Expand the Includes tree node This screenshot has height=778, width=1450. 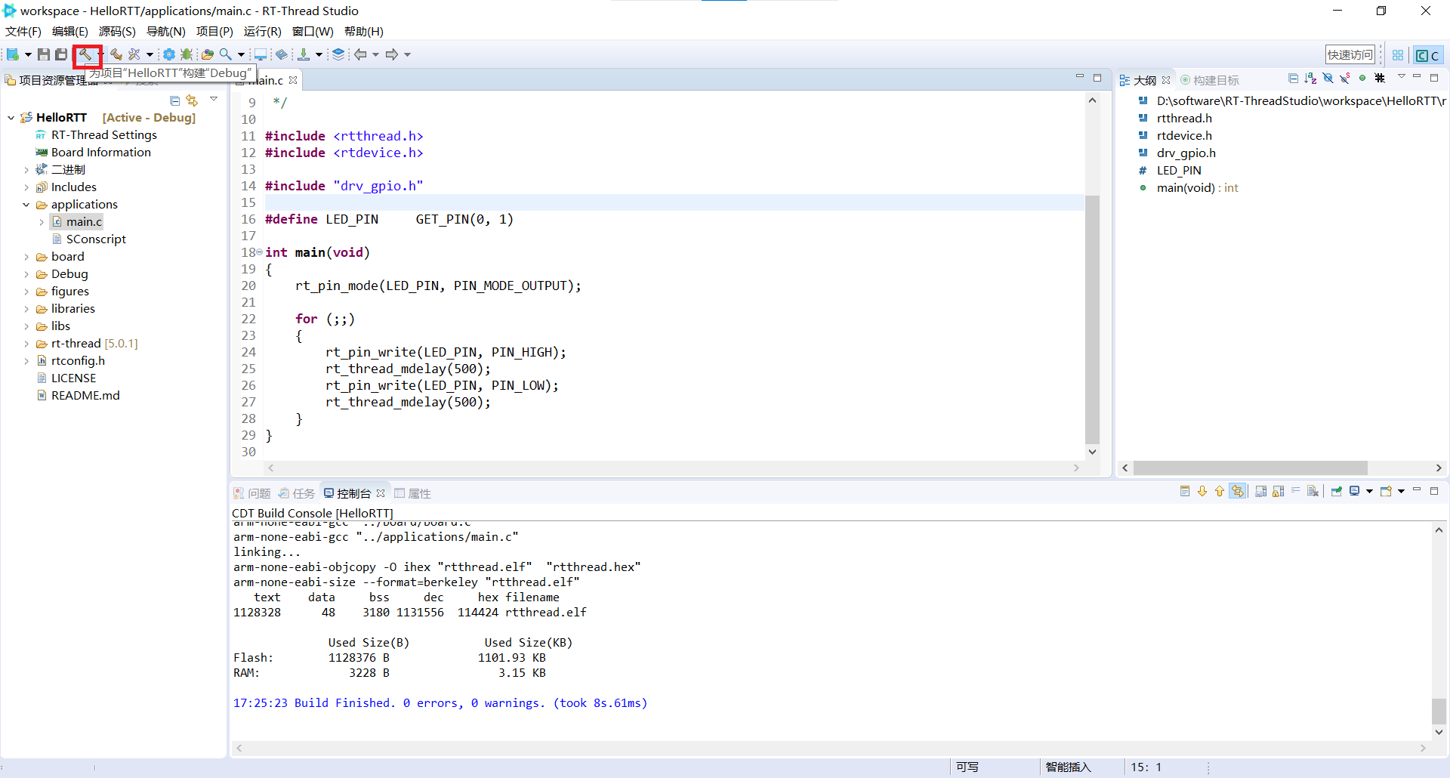tap(26, 187)
